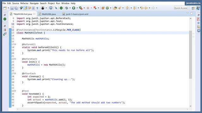202x113 pixels.
Task: Click the New file wizard icon
Action: pyautogui.click(x=5, y=8)
